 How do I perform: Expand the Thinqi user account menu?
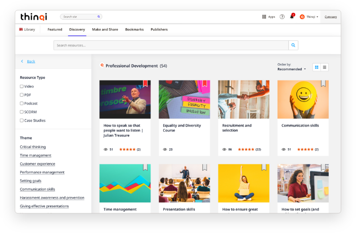point(309,17)
